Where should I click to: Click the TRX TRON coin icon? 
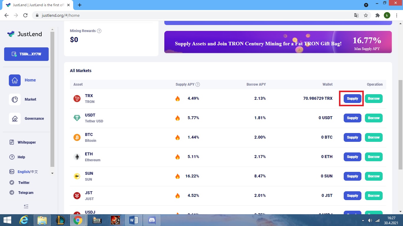point(77,99)
